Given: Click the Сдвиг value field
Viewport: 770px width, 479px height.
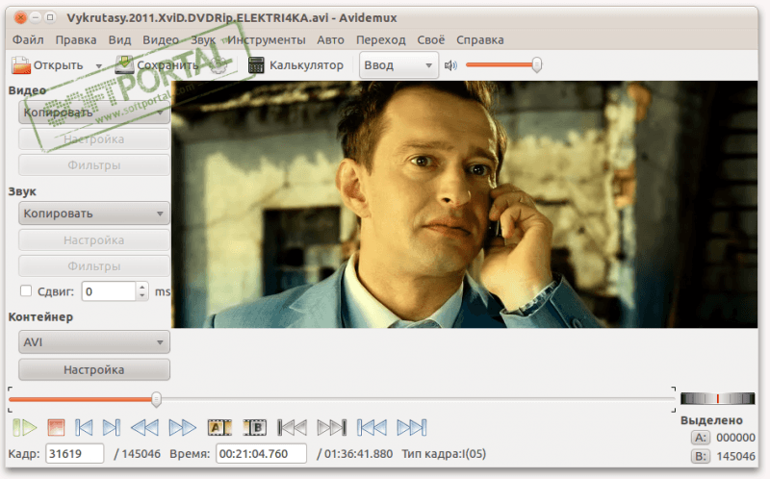Looking at the screenshot, I should [109, 291].
